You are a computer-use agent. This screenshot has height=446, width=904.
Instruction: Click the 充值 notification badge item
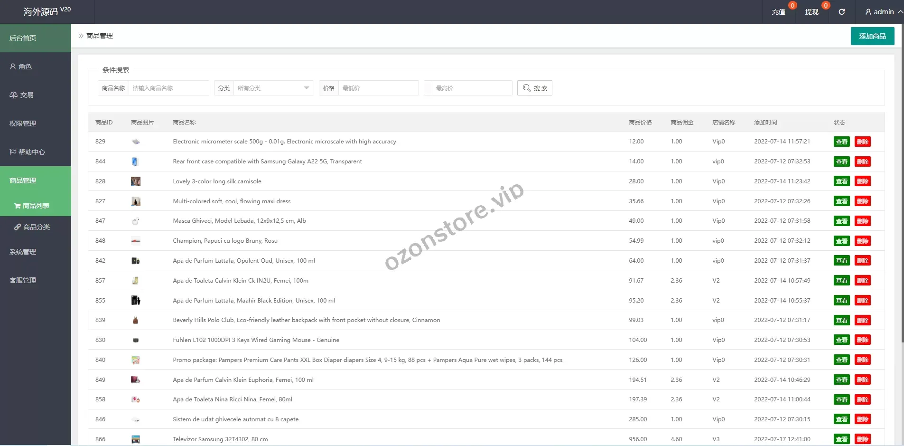point(779,12)
